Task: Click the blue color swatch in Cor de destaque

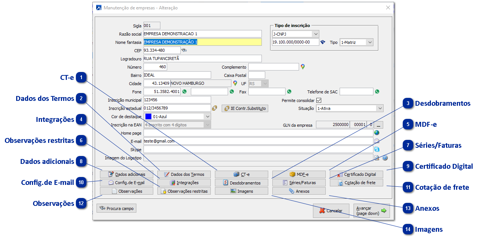Action: (x=148, y=117)
